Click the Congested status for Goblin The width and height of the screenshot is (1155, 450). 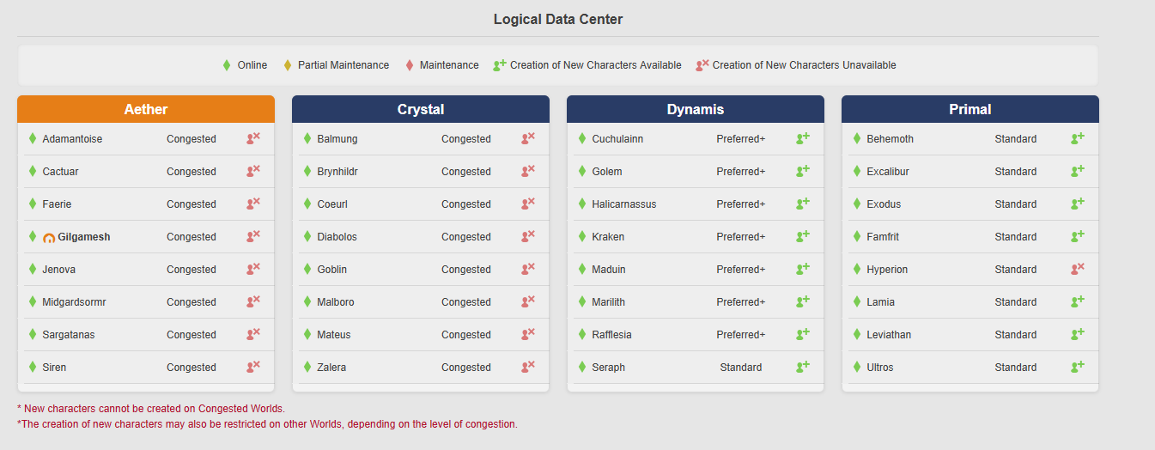click(466, 270)
